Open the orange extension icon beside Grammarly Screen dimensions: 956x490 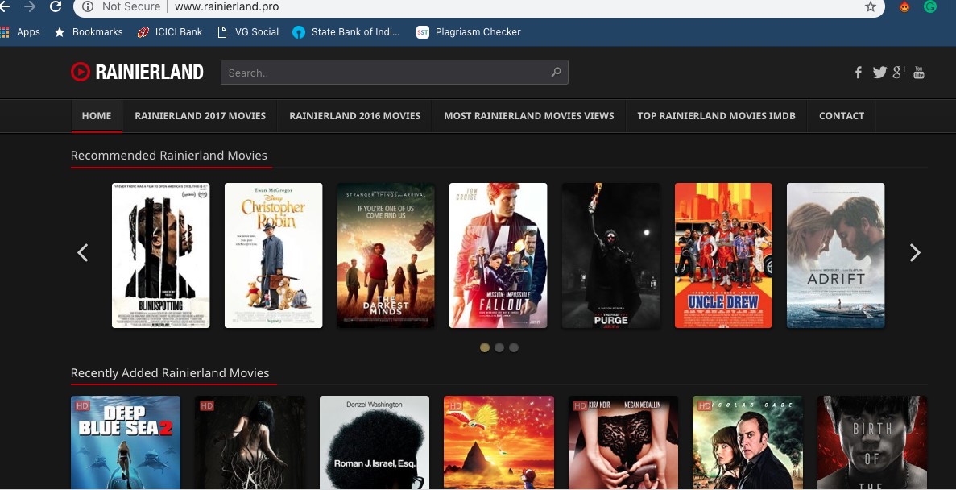pos(904,6)
